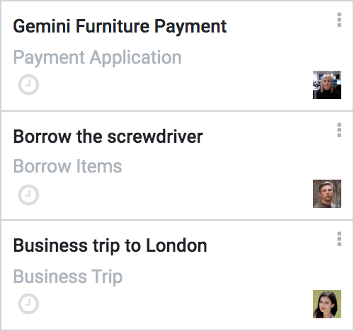Screen dimensions: 354x331
Task: Click clock activity icon on Gemini Furniture Payment
Action: tap(28, 85)
